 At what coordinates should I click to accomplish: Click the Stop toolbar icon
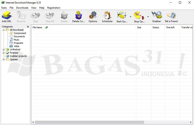point(35,15)
